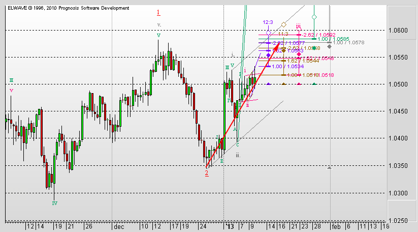This screenshot has height=232, width=418.
Task: Click the green wave IV label at bottom left
Action: pyautogui.click(x=54, y=203)
